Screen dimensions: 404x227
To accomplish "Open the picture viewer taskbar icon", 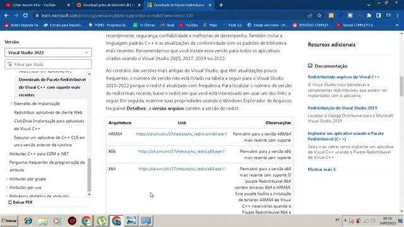I will (x=131, y=221).
